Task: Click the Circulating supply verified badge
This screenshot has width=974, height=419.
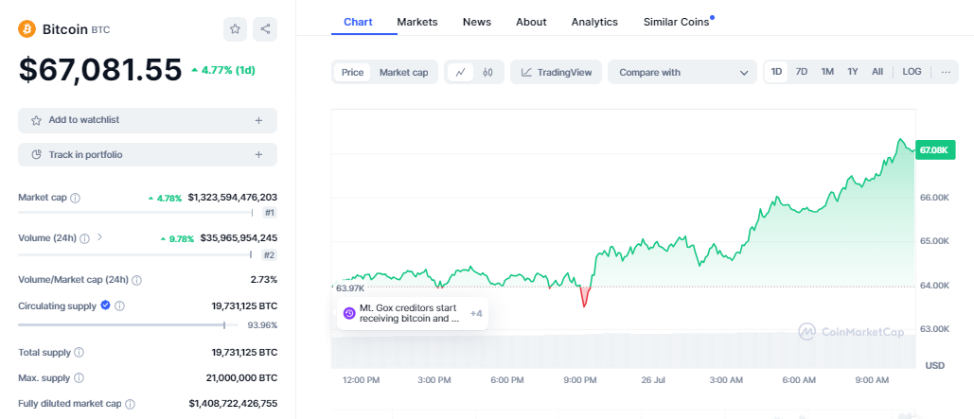Action: [x=106, y=306]
